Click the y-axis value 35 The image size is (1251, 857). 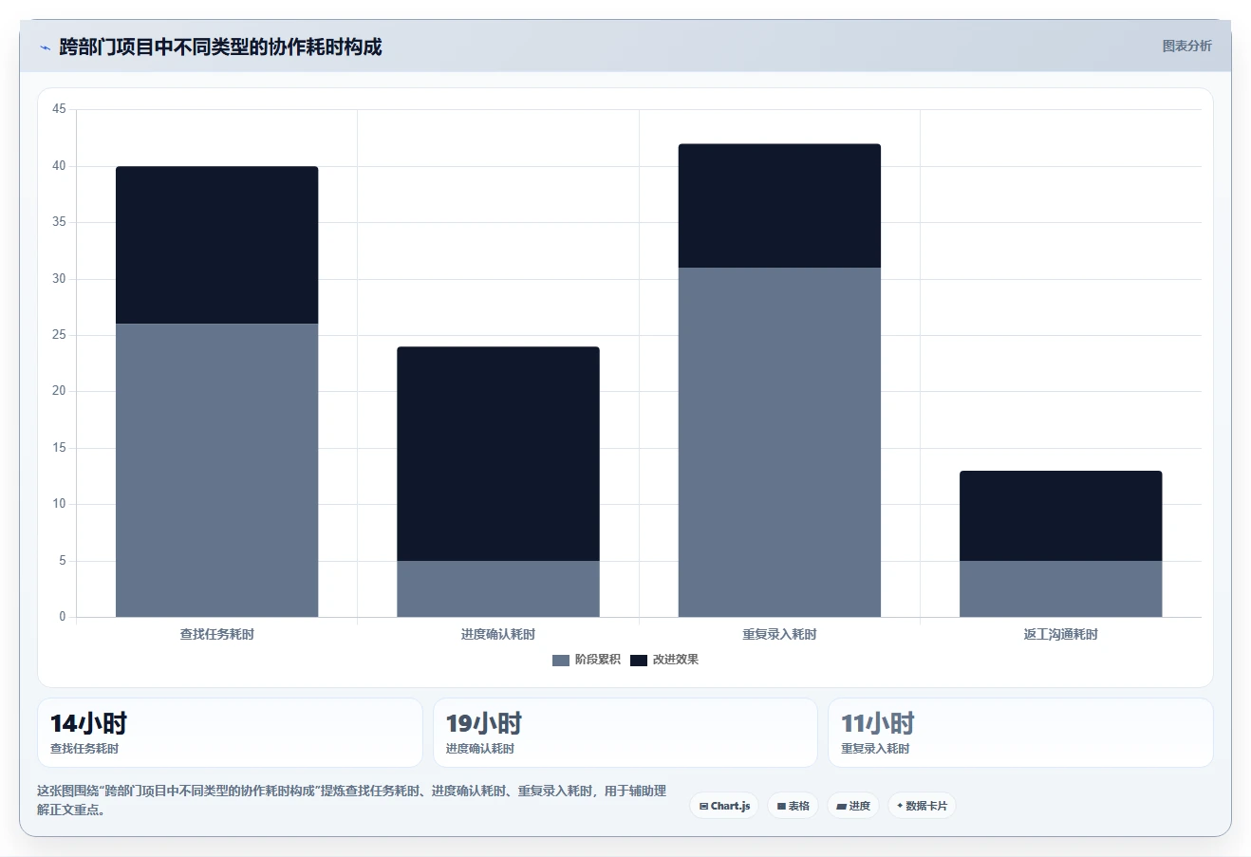59,222
